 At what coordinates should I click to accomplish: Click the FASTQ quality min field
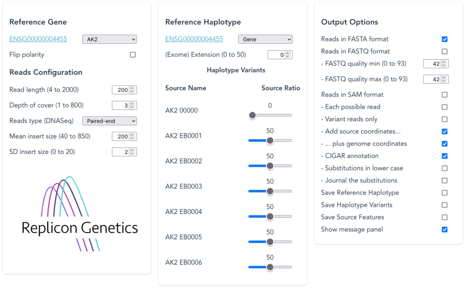[x=433, y=64]
